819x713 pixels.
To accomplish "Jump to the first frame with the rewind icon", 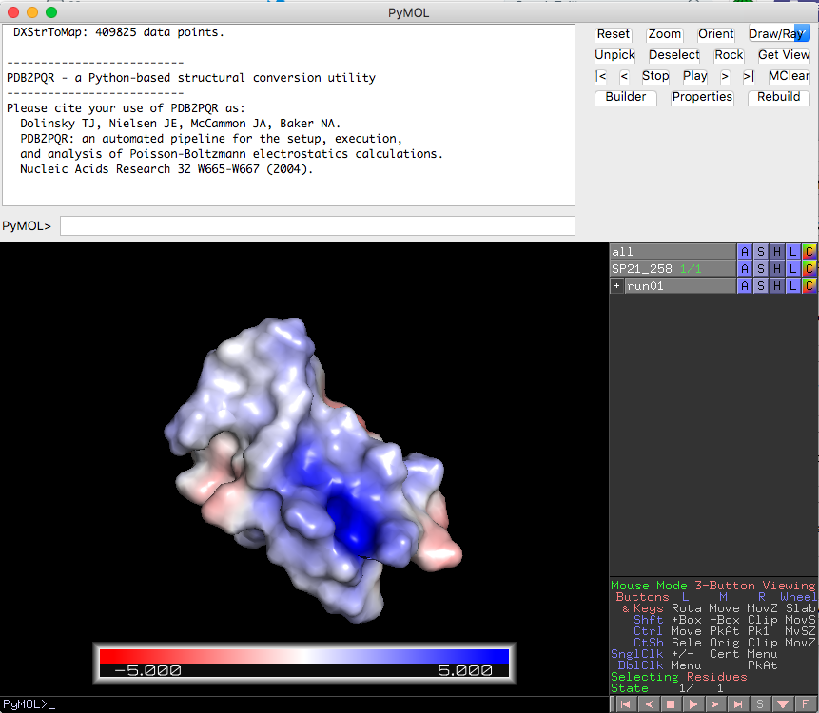I will 625,703.
